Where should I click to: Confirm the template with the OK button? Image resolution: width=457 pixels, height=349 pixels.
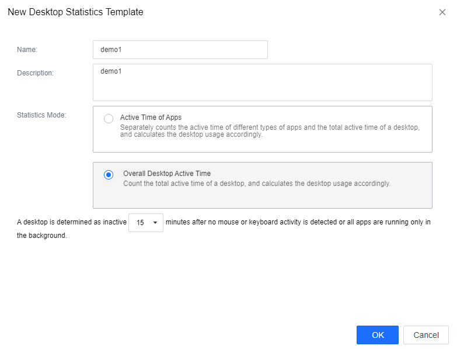[x=377, y=335]
